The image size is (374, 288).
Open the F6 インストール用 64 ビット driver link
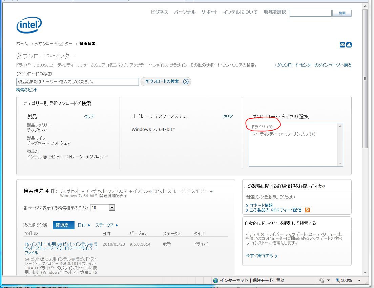click(x=61, y=248)
